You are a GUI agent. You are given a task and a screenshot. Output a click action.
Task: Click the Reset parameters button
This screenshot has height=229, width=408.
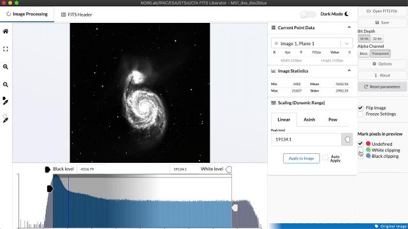click(382, 87)
